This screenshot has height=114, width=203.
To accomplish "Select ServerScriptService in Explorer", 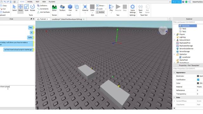I will 185,48.
